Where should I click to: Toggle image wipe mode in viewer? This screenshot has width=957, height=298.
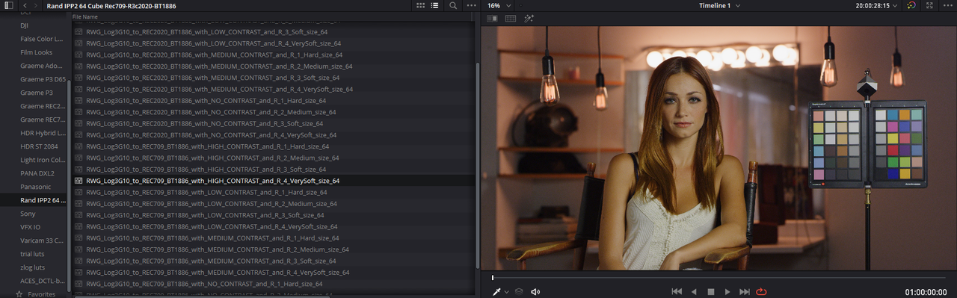(492, 18)
